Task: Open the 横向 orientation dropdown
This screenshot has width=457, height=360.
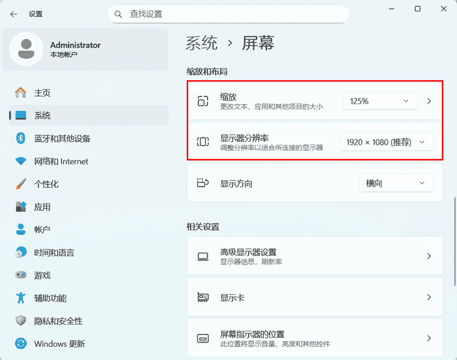Action: pyautogui.click(x=396, y=183)
